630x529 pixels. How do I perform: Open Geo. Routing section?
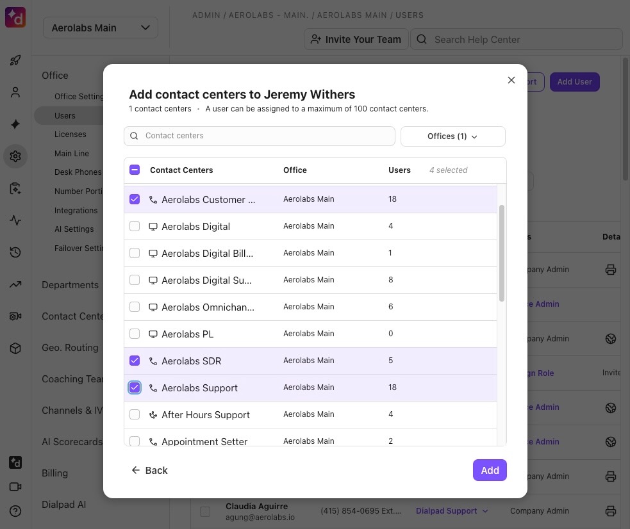(x=70, y=348)
